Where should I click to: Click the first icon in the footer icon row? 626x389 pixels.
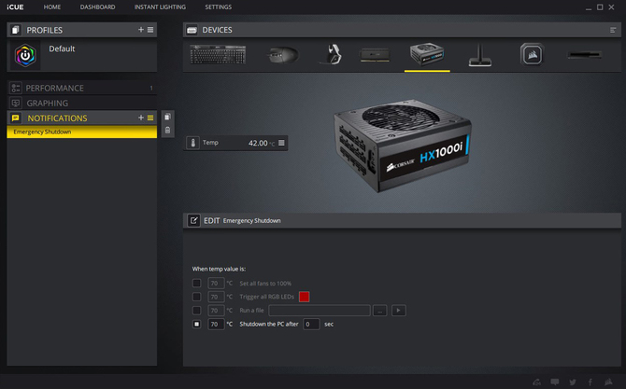(x=536, y=382)
